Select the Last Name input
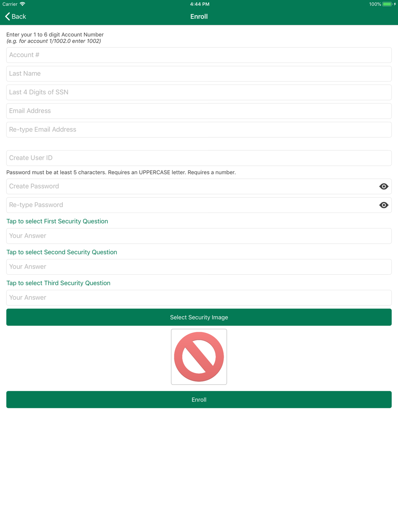 pyautogui.click(x=199, y=74)
